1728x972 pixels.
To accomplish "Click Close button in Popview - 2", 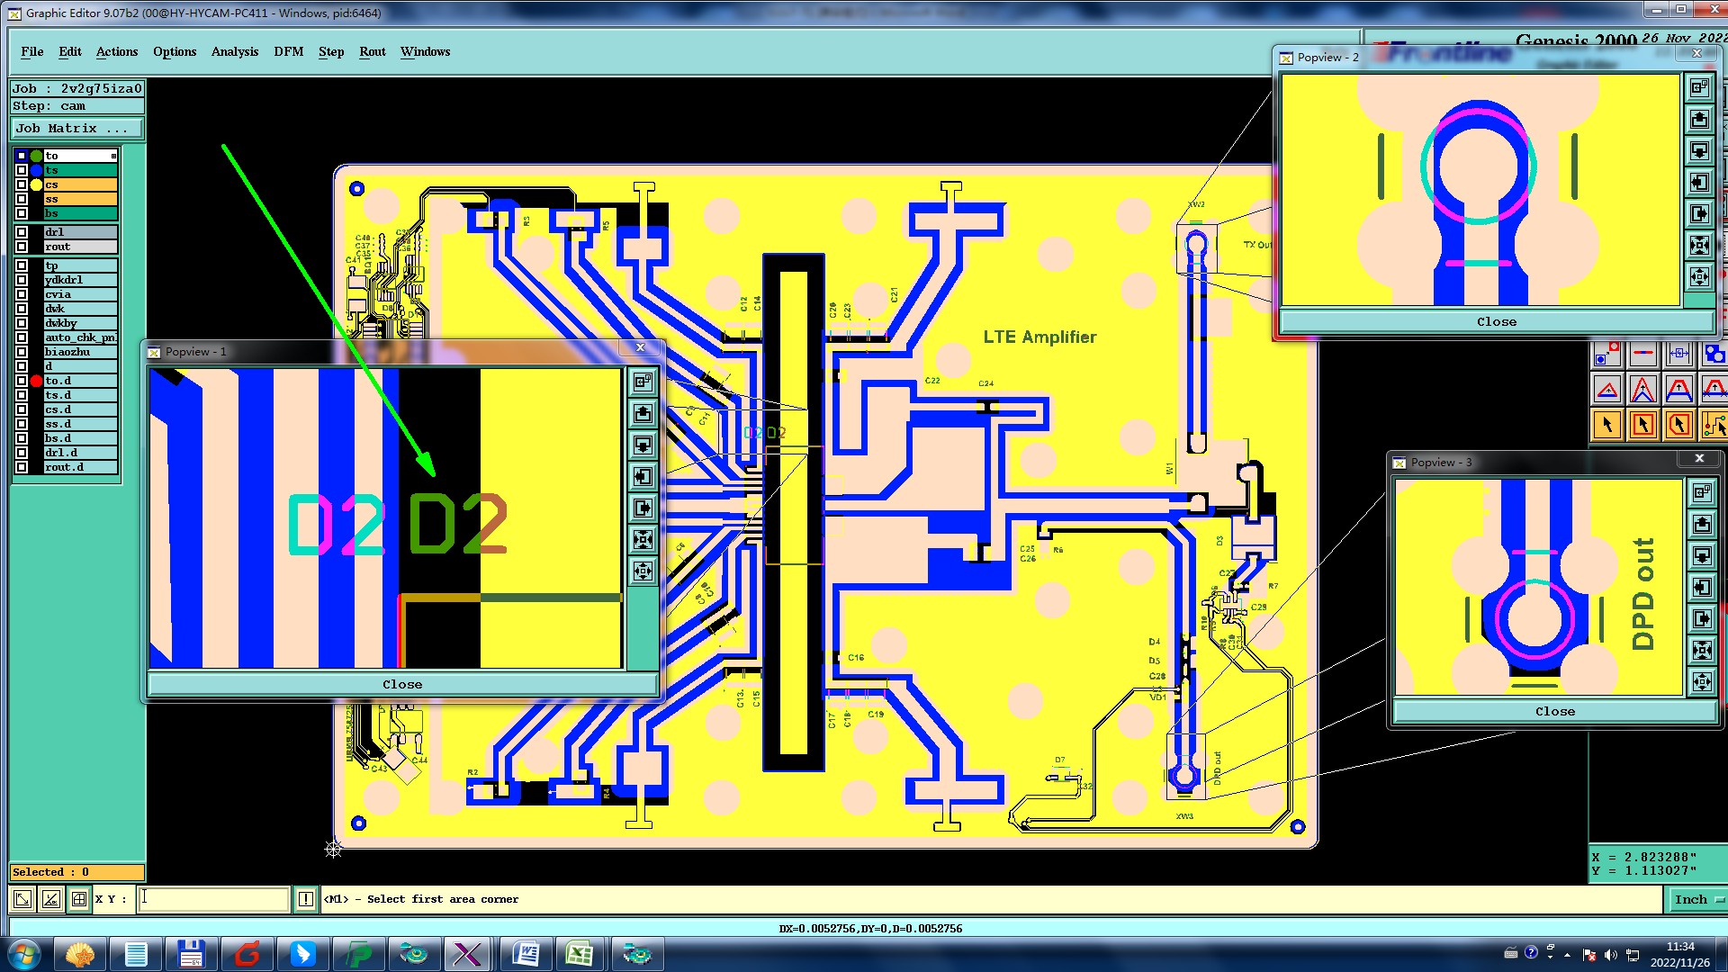I will (1496, 321).
